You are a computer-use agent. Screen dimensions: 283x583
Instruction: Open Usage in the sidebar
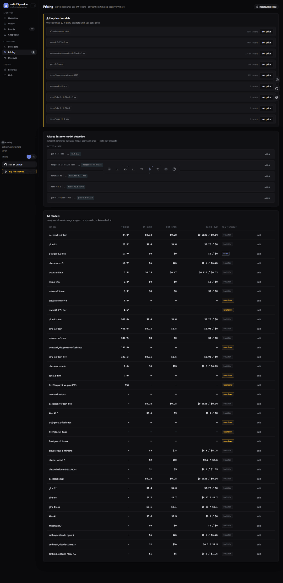(x=19, y=24)
